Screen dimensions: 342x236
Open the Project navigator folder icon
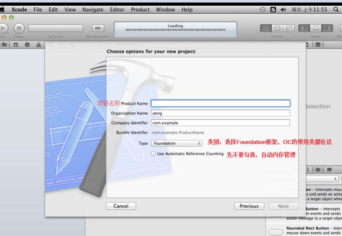tap(4, 45)
